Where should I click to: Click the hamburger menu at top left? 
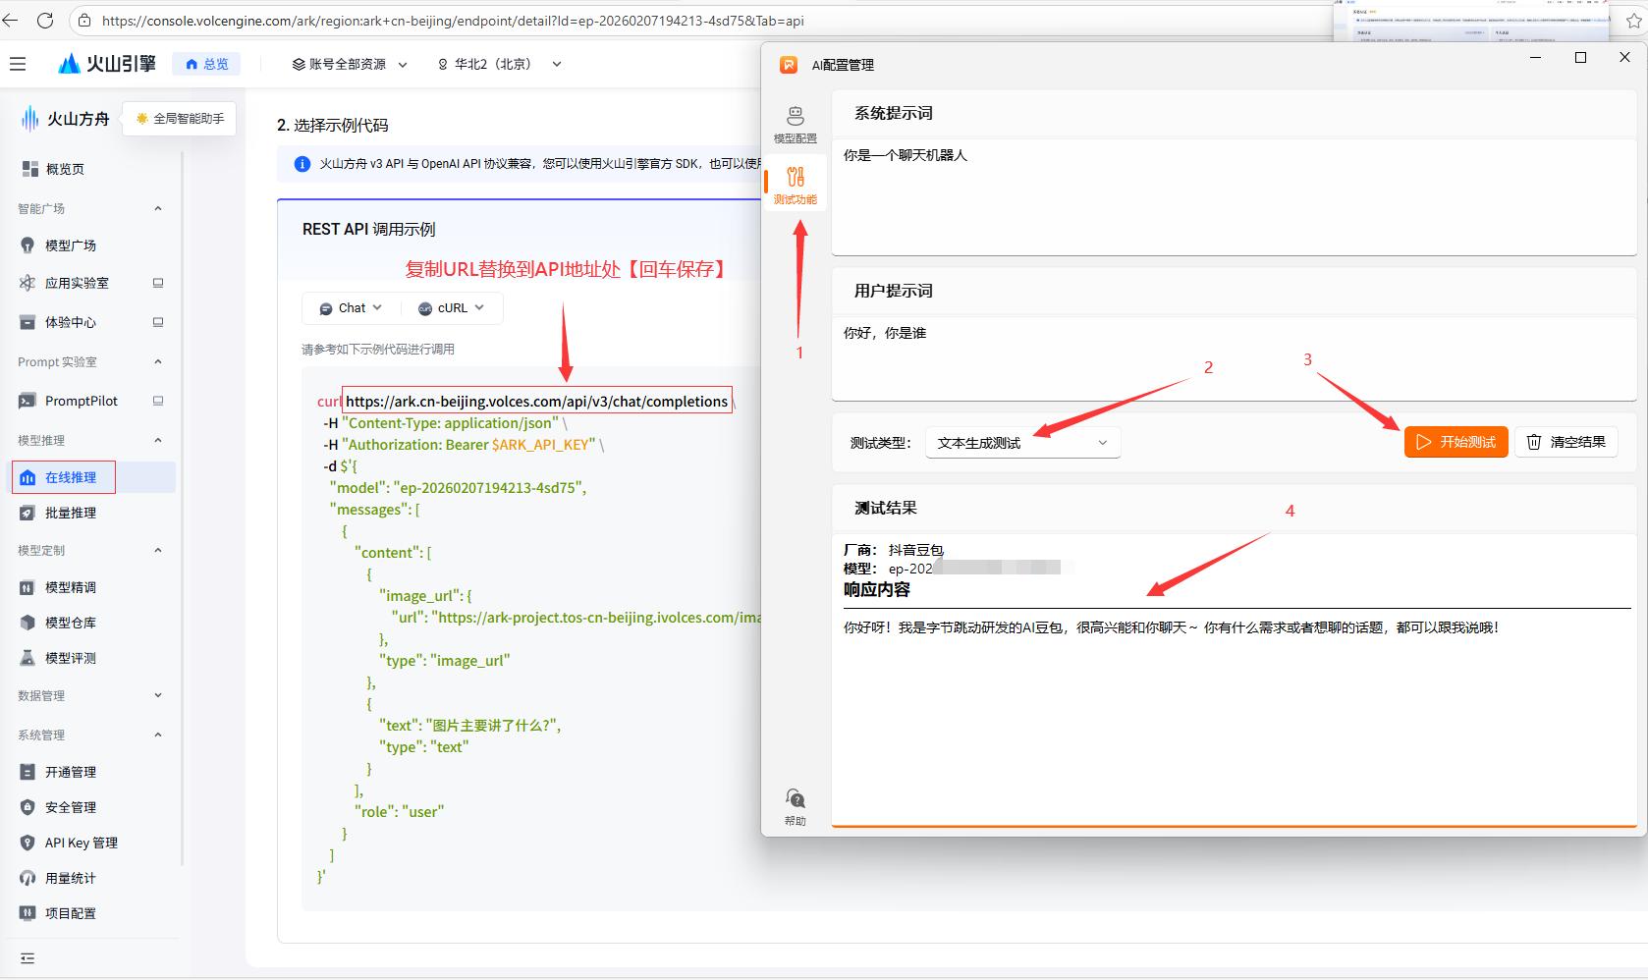(x=18, y=63)
